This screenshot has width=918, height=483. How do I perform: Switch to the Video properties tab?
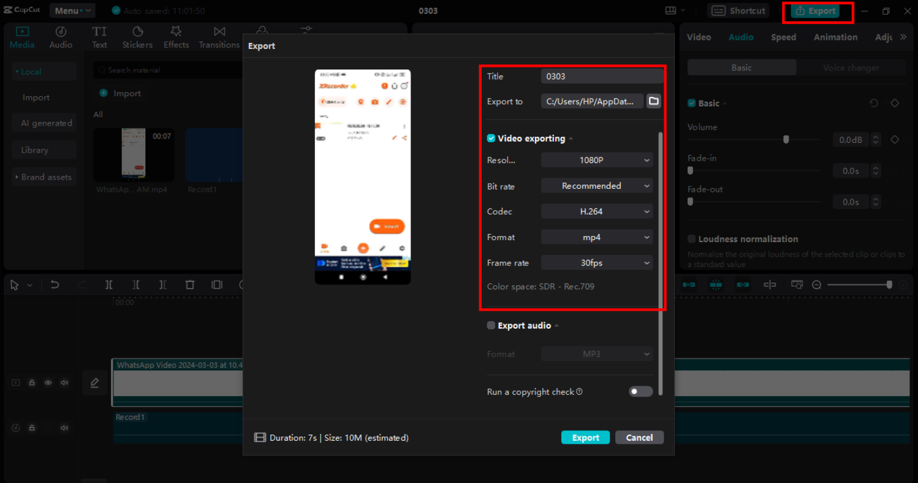(699, 37)
